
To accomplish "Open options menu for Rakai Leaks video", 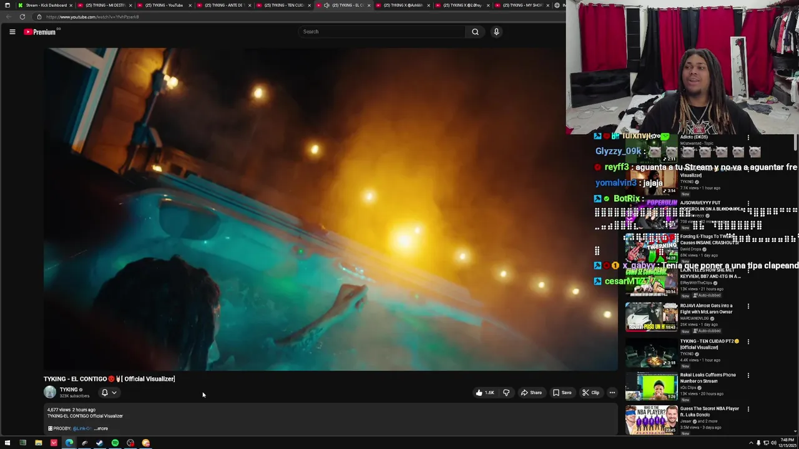I will 748,375.
